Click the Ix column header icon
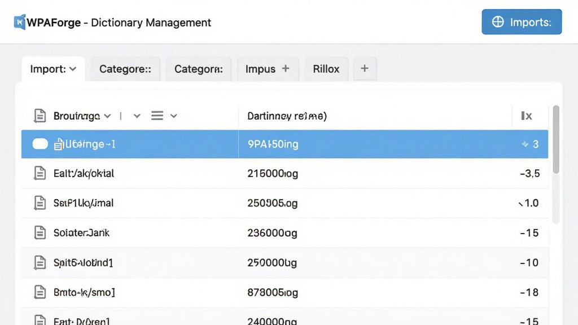The image size is (578, 325). (x=527, y=116)
